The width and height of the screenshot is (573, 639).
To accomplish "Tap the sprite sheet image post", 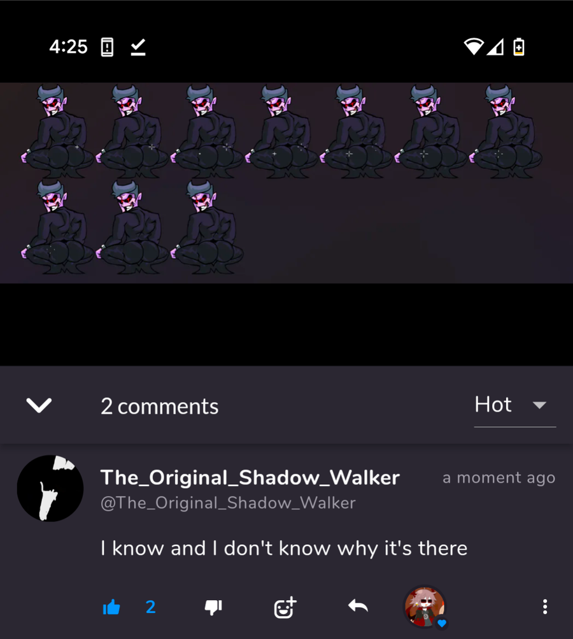I will coord(286,183).
